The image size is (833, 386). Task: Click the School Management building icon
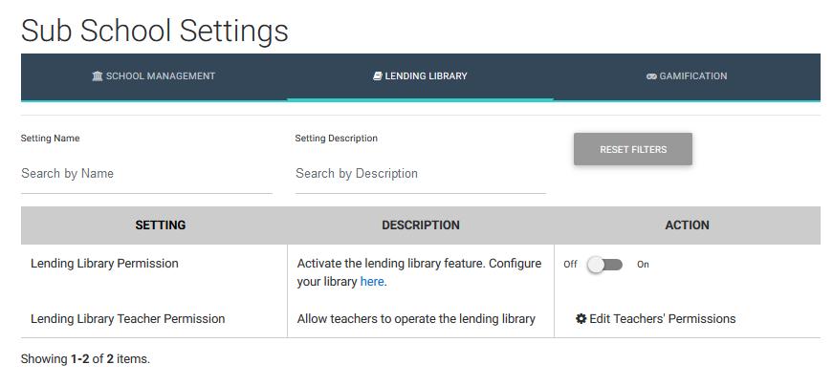point(98,76)
